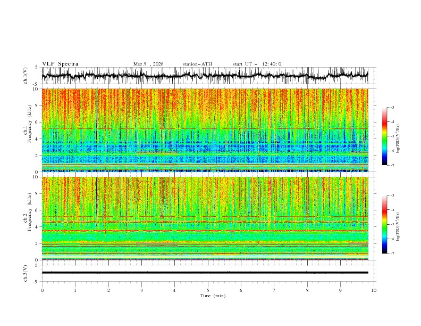The image size is (421, 326).
Task: Click inside the ch.1 spectrogram panel
Action: pyautogui.click(x=205, y=130)
